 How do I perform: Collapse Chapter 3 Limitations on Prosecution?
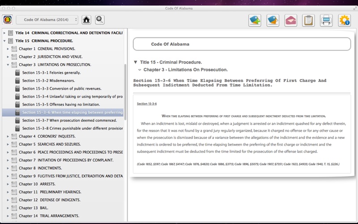[x=8, y=65]
